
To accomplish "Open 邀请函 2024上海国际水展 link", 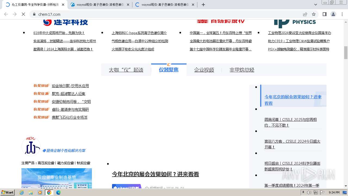I will 63,49.
